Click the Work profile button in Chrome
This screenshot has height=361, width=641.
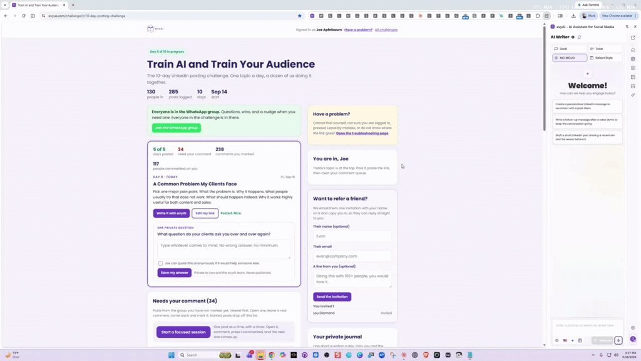pos(588,16)
